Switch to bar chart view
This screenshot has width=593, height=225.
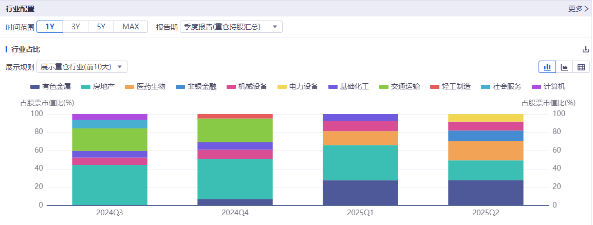click(x=547, y=67)
